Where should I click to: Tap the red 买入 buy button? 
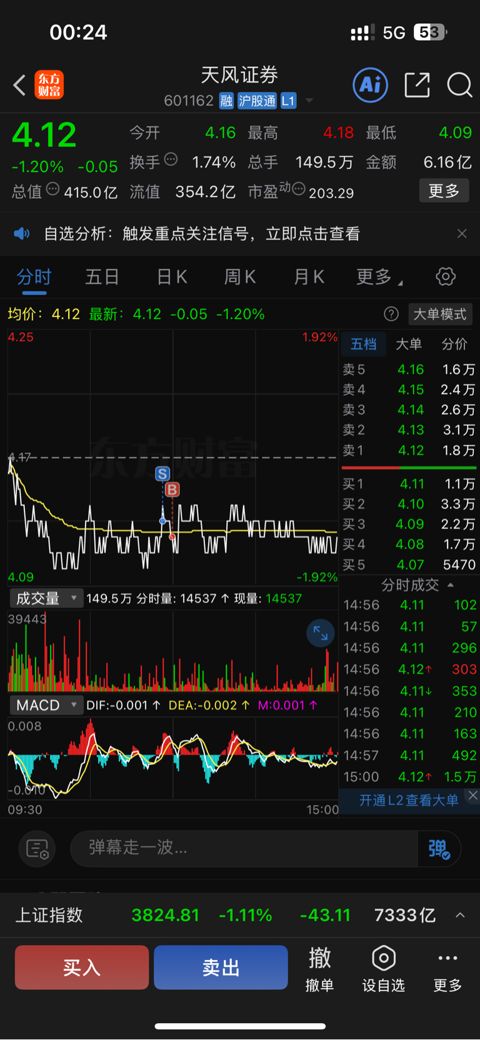(x=82, y=967)
